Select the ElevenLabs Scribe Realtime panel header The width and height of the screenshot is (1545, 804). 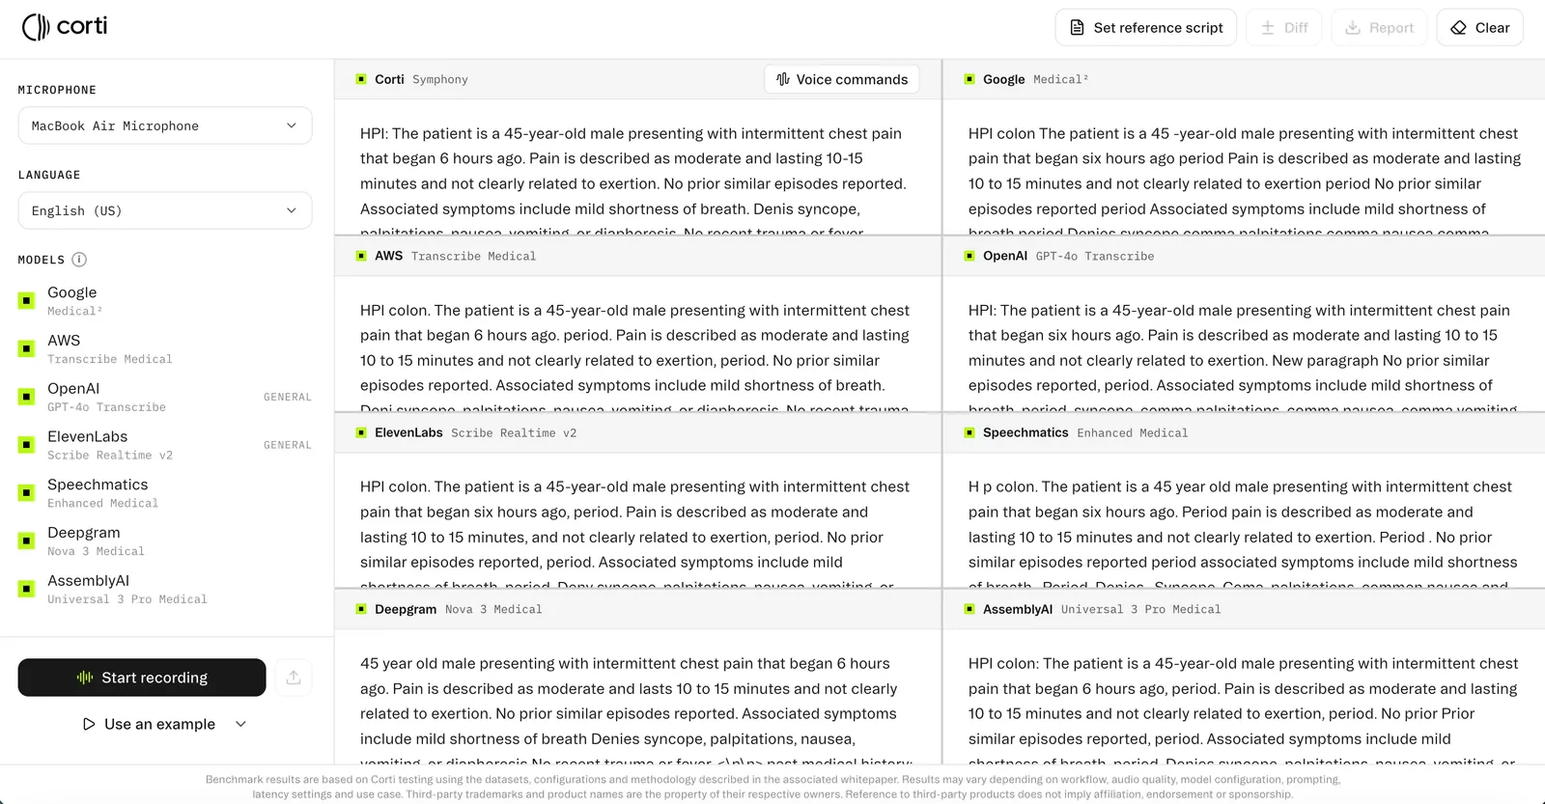[637, 432]
